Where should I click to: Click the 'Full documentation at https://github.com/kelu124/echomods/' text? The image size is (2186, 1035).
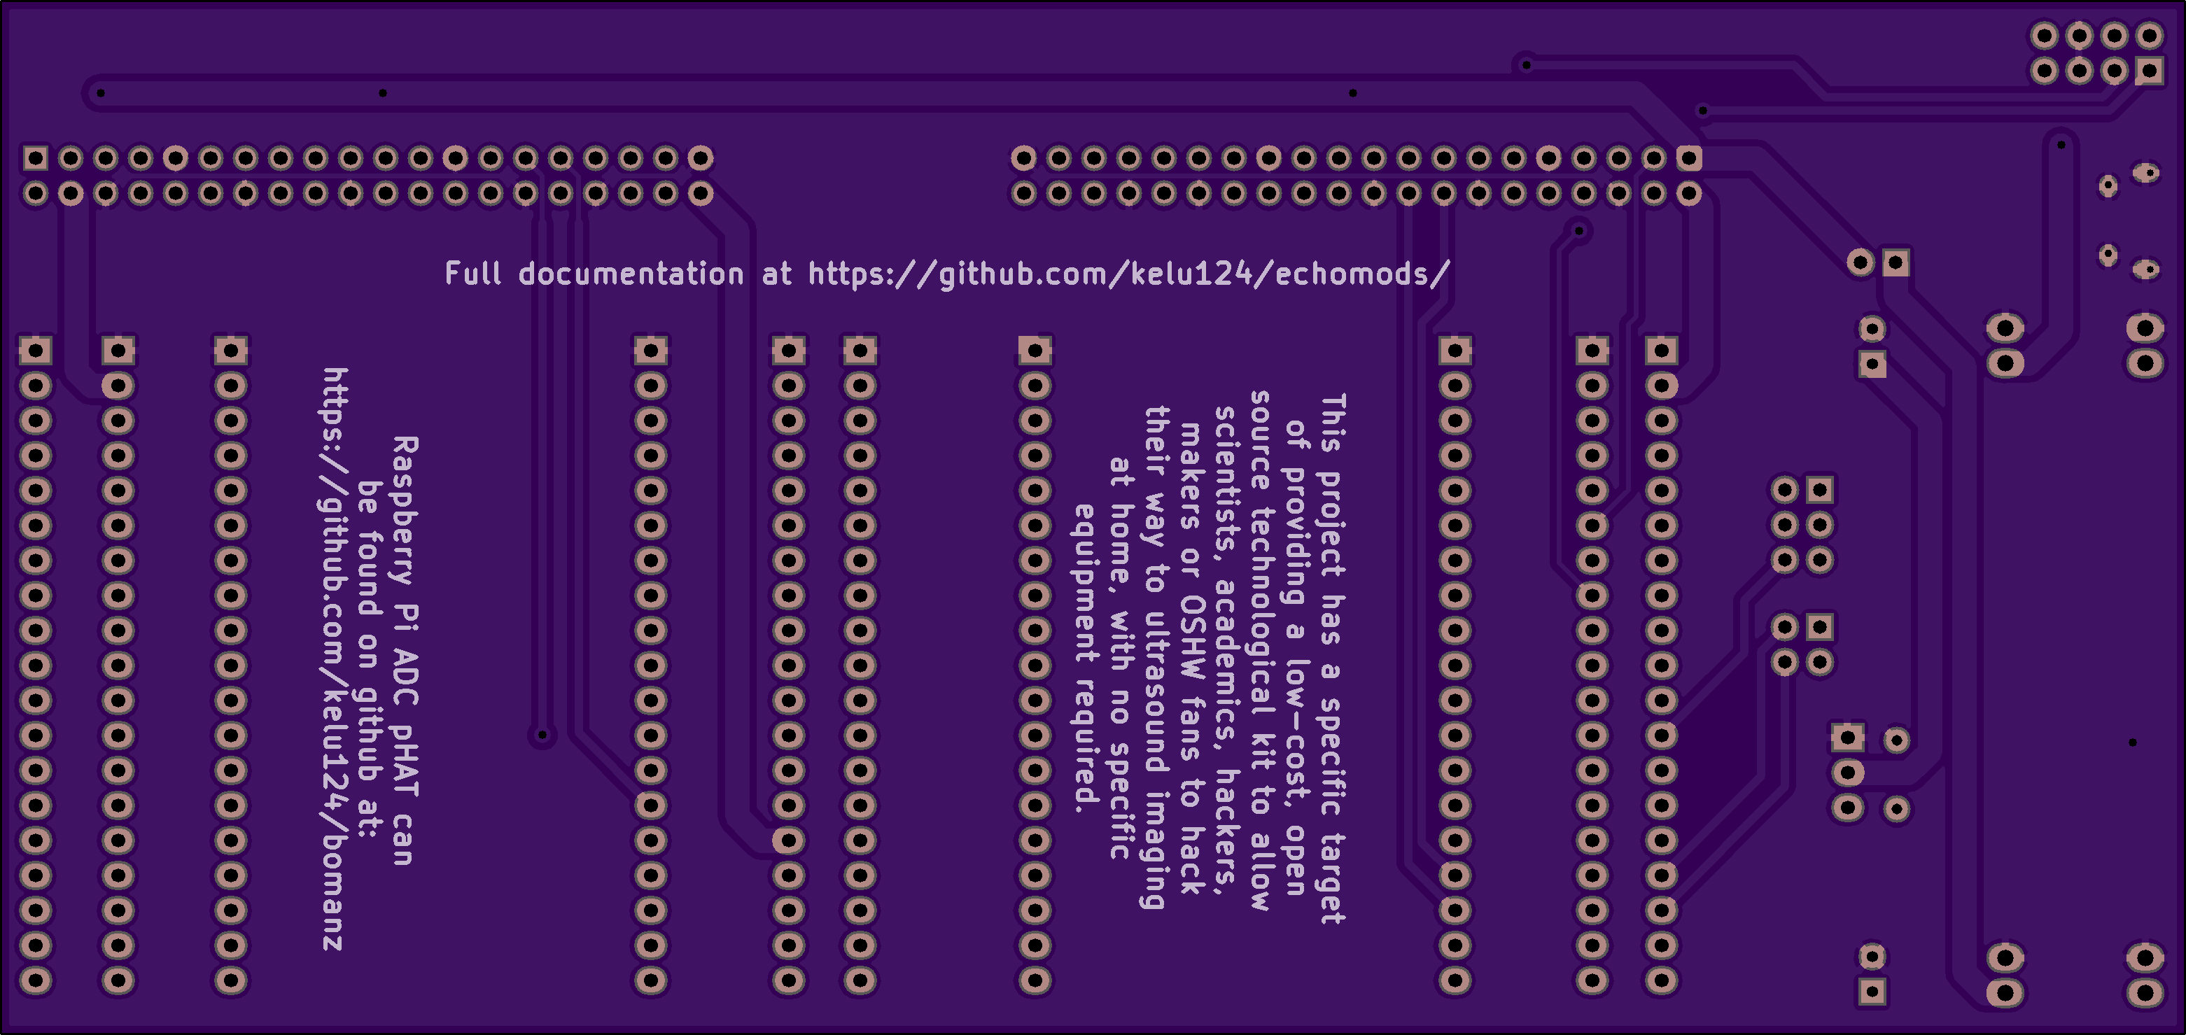[948, 274]
